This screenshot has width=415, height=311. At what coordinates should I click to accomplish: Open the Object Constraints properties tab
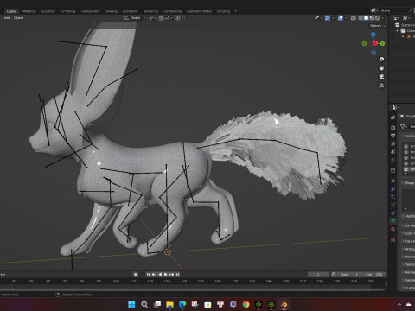[x=393, y=213]
